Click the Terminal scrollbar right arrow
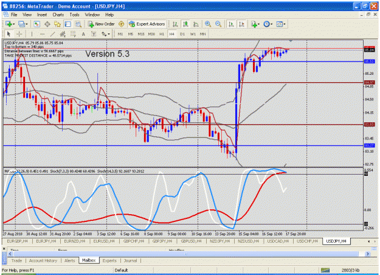 click(368, 254)
